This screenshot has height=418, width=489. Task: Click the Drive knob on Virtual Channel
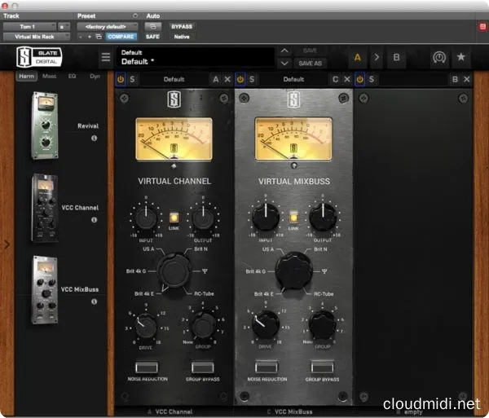pyautogui.click(x=144, y=326)
